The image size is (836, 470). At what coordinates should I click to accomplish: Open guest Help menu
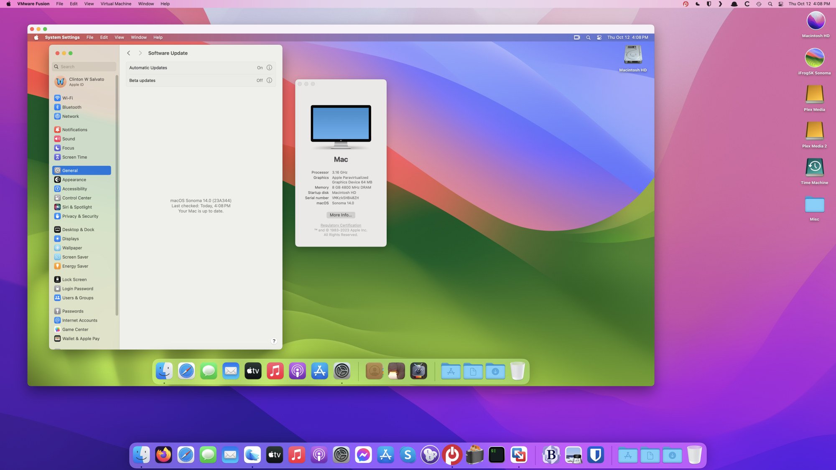(158, 38)
